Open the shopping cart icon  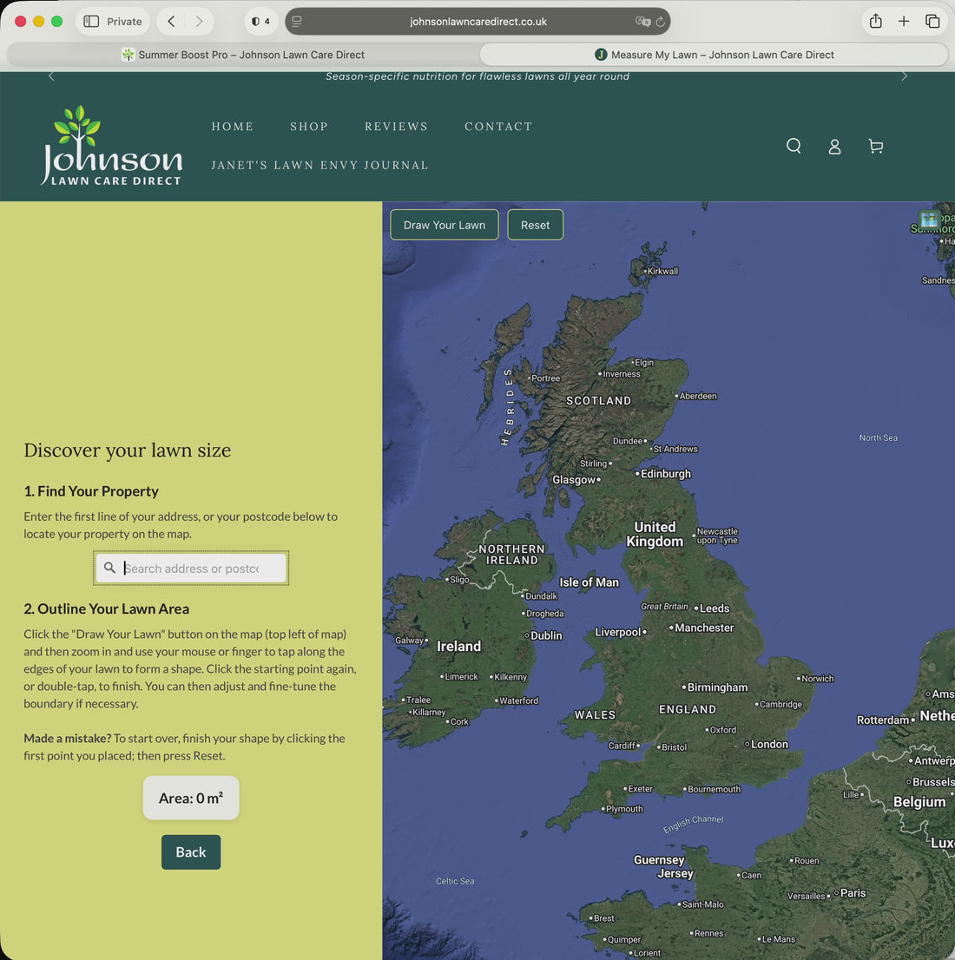click(x=876, y=147)
